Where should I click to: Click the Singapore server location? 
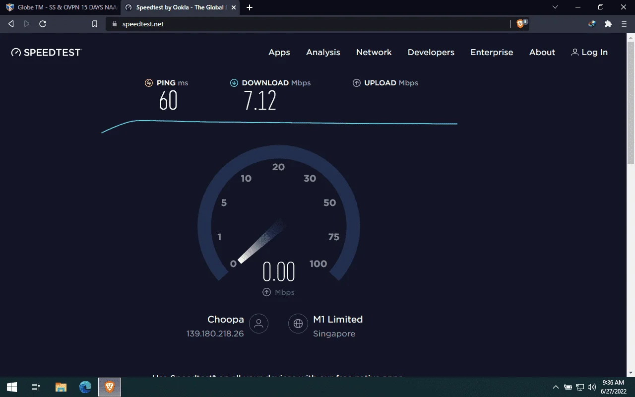(334, 333)
